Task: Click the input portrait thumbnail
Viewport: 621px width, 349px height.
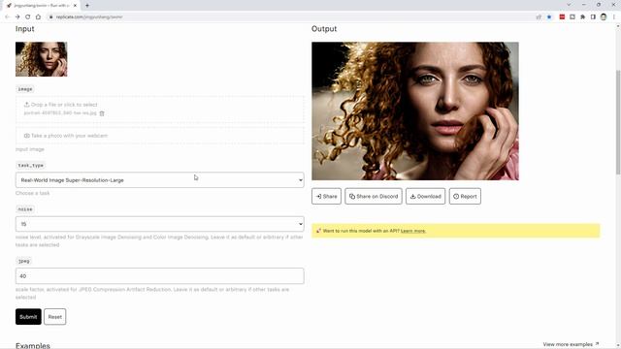Action: (41, 59)
